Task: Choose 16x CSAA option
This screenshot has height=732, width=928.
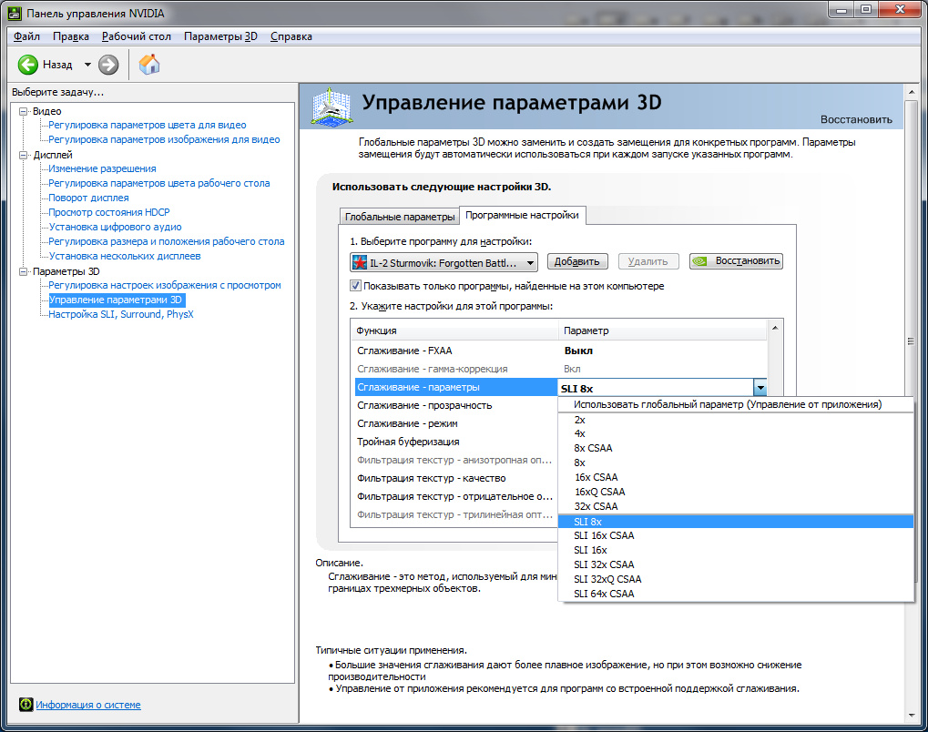Action: 736,477
